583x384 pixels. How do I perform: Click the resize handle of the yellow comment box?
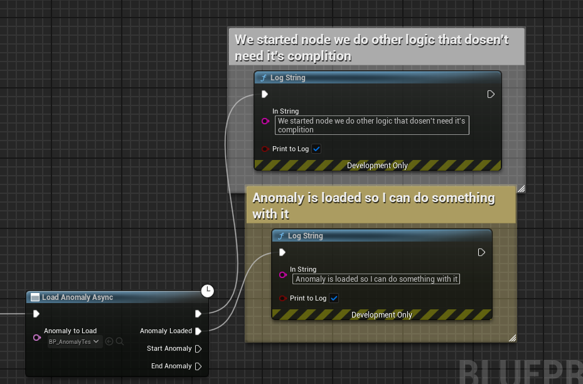[x=512, y=338]
